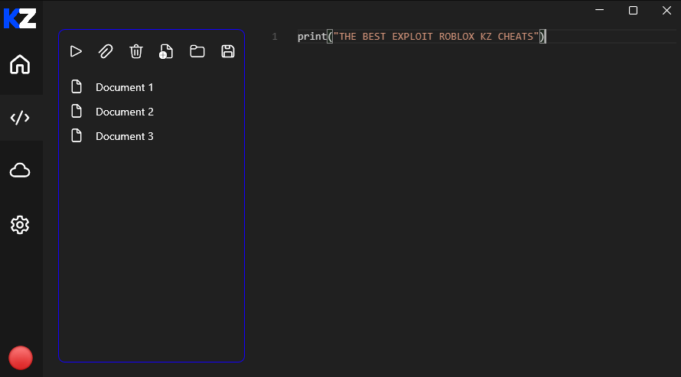Close the KZ window

(666, 10)
